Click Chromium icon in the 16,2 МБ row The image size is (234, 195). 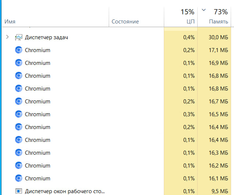click(19, 166)
